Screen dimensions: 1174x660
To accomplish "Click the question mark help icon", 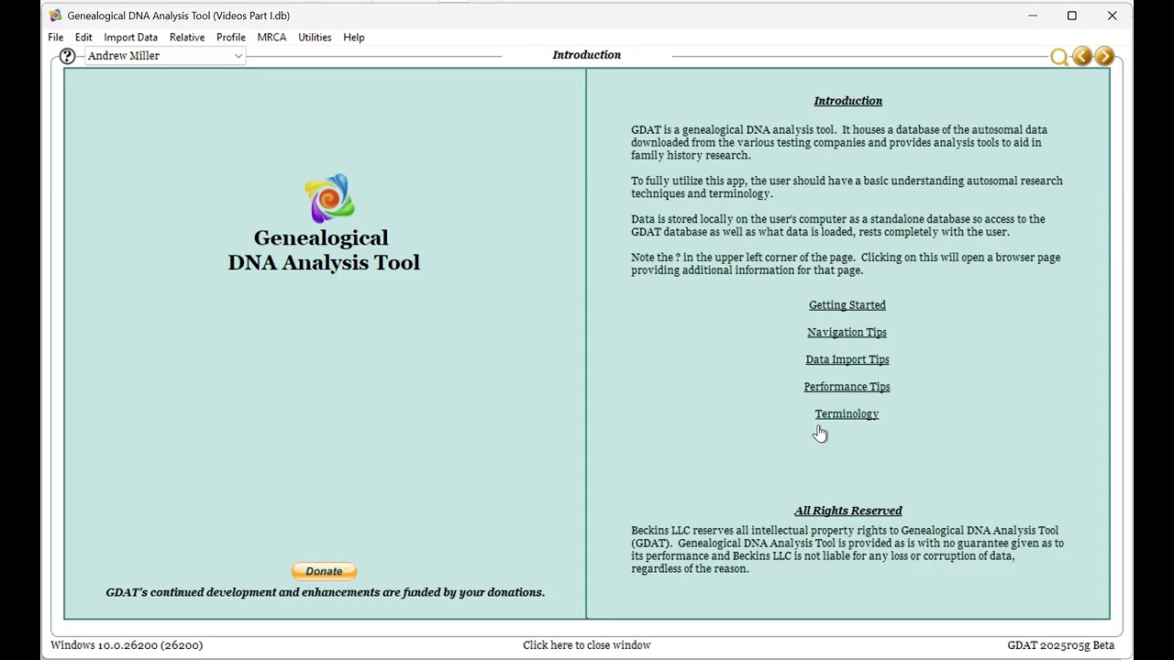I will (67, 56).
